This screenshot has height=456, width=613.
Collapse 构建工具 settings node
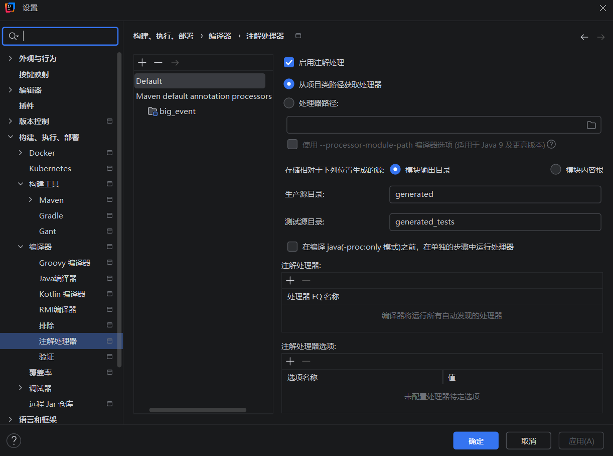coord(21,184)
